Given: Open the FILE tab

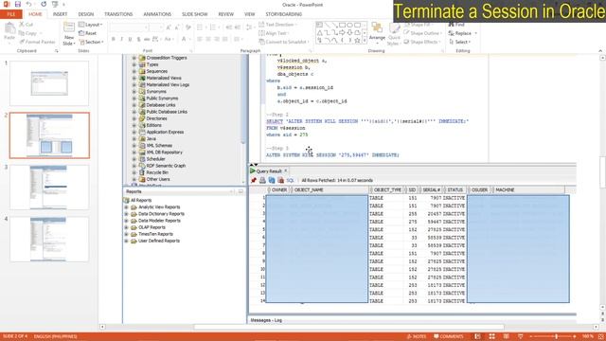Looking at the screenshot, I should coord(11,14).
